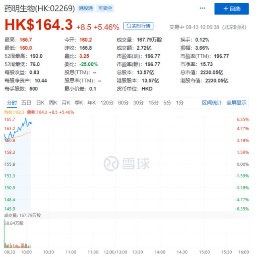The height and width of the screenshot is (257, 258).
Task: Show the 月K chart
Action: click(x=66, y=102)
